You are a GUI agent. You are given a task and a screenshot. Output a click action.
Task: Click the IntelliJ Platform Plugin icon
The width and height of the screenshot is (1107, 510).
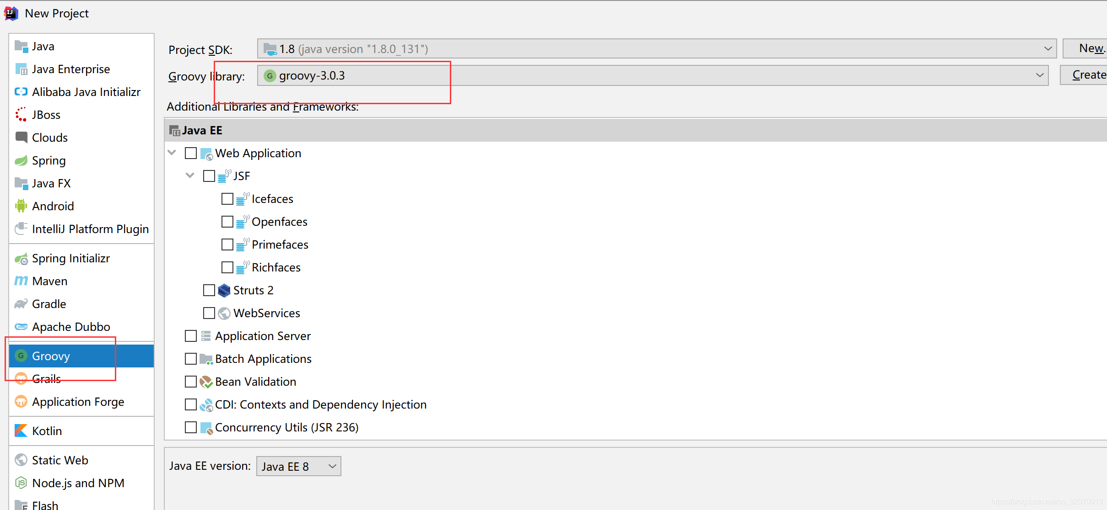21,228
